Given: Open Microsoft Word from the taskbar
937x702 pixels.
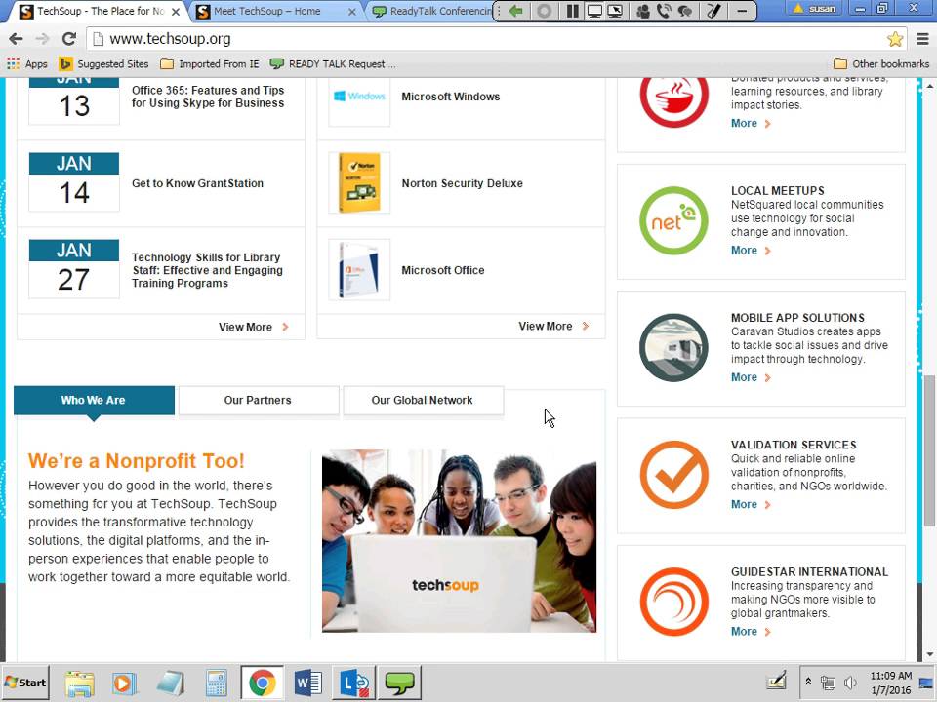Looking at the screenshot, I should point(307,682).
